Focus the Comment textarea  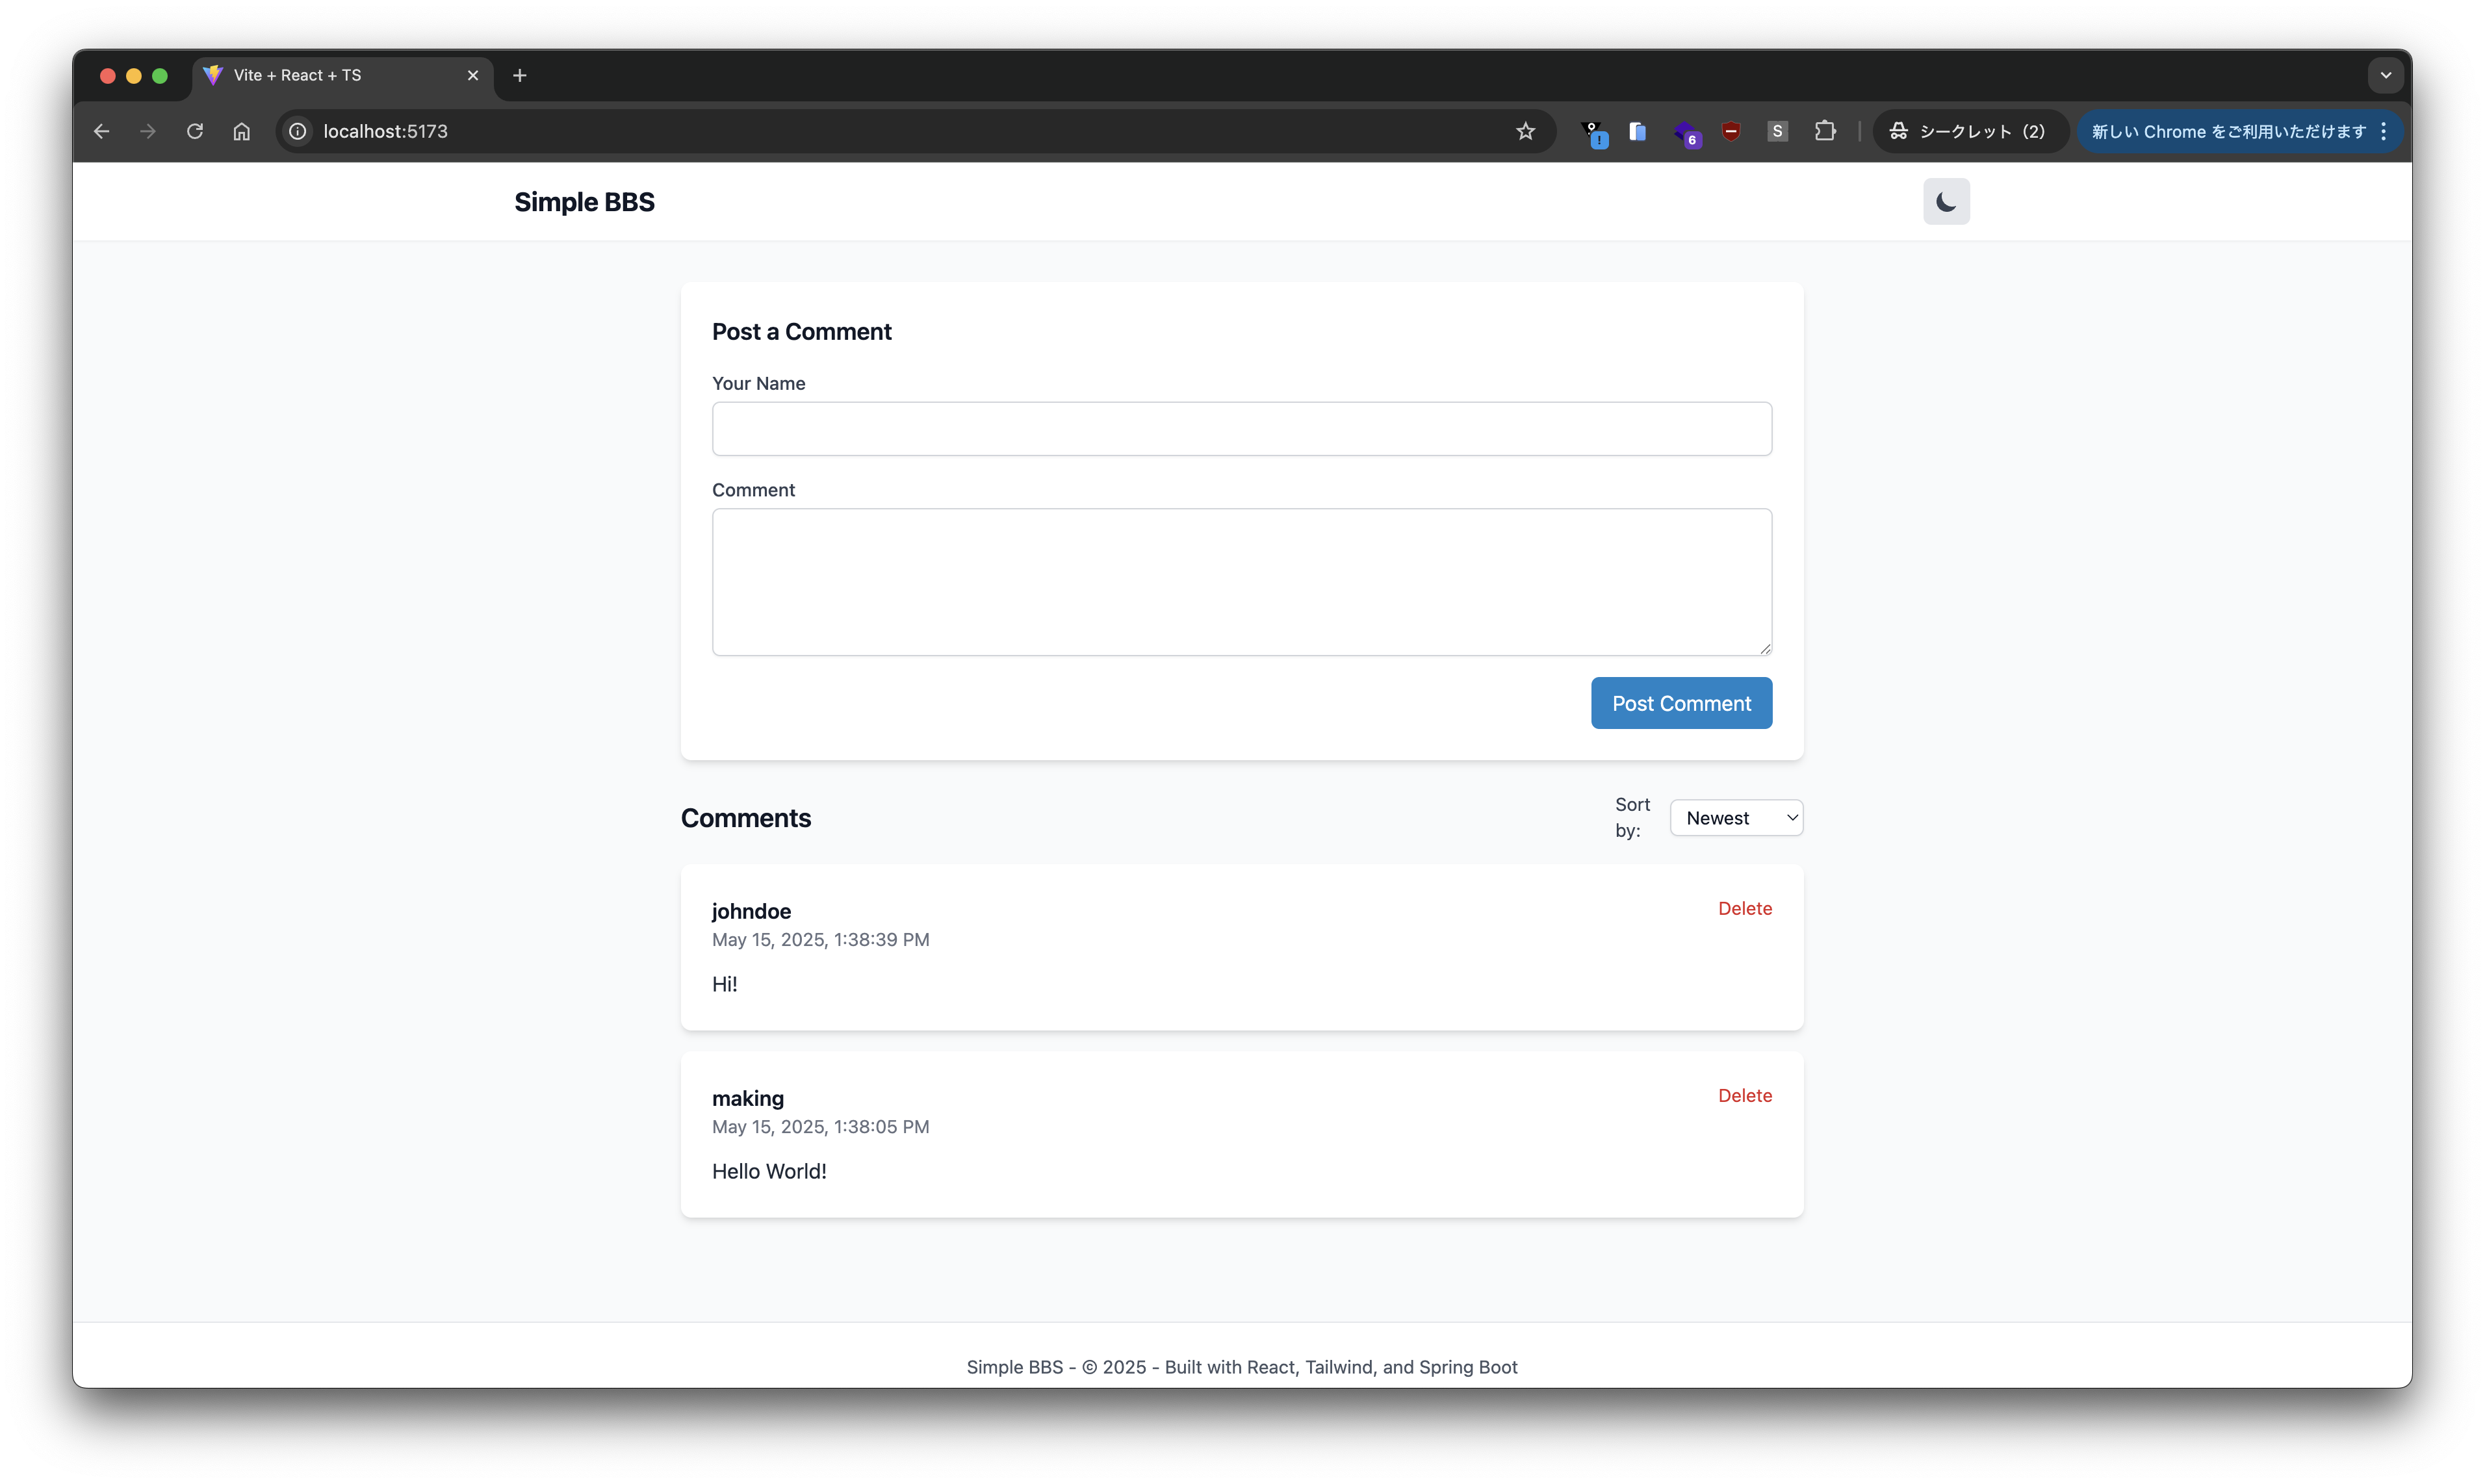pos(1241,582)
